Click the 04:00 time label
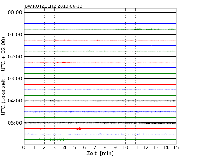This screenshot has width=200, height=160. click(x=15, y=101)
